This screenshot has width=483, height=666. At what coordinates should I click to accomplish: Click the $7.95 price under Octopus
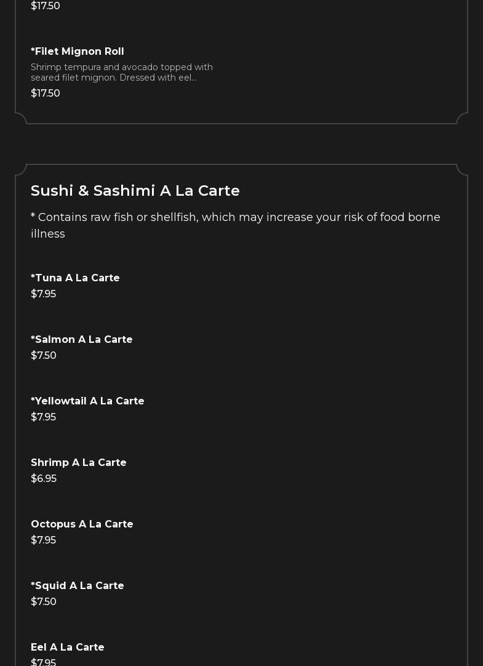point(44,540)
